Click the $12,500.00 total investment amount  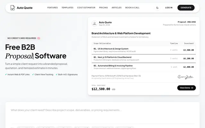[x=101, y=89]
